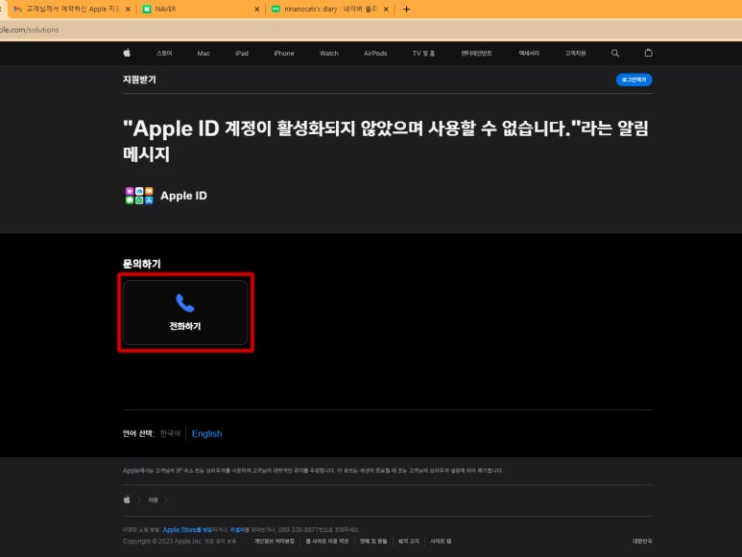The image size is (742, 557).
Task: Close the NAVER tab
Action: (257, 9)
